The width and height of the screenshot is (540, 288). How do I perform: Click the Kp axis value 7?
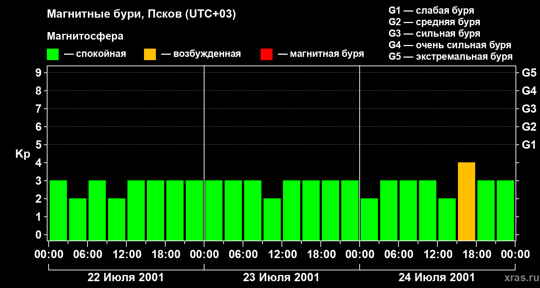39,109
